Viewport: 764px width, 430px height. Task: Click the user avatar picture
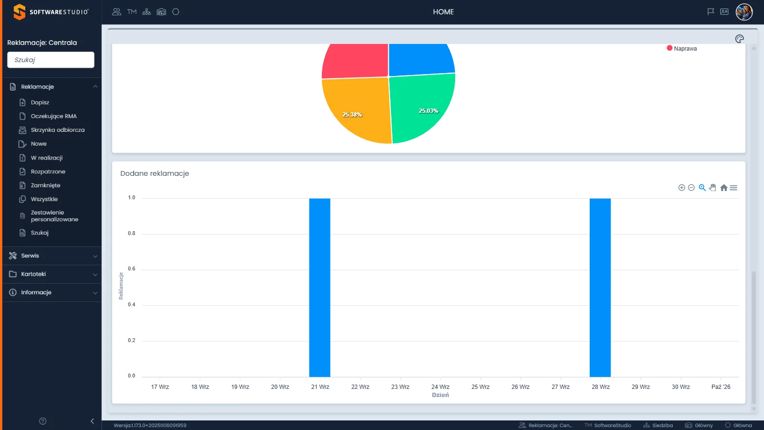coord(744,12)
